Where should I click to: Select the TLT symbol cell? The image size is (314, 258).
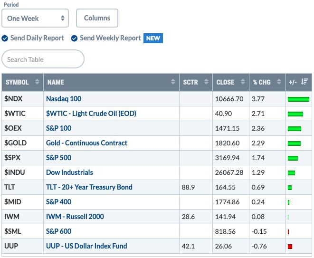tap(22, 187)
